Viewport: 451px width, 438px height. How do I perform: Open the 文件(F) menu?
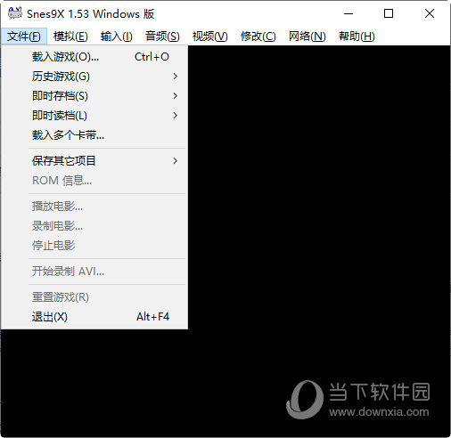(24, 36)
